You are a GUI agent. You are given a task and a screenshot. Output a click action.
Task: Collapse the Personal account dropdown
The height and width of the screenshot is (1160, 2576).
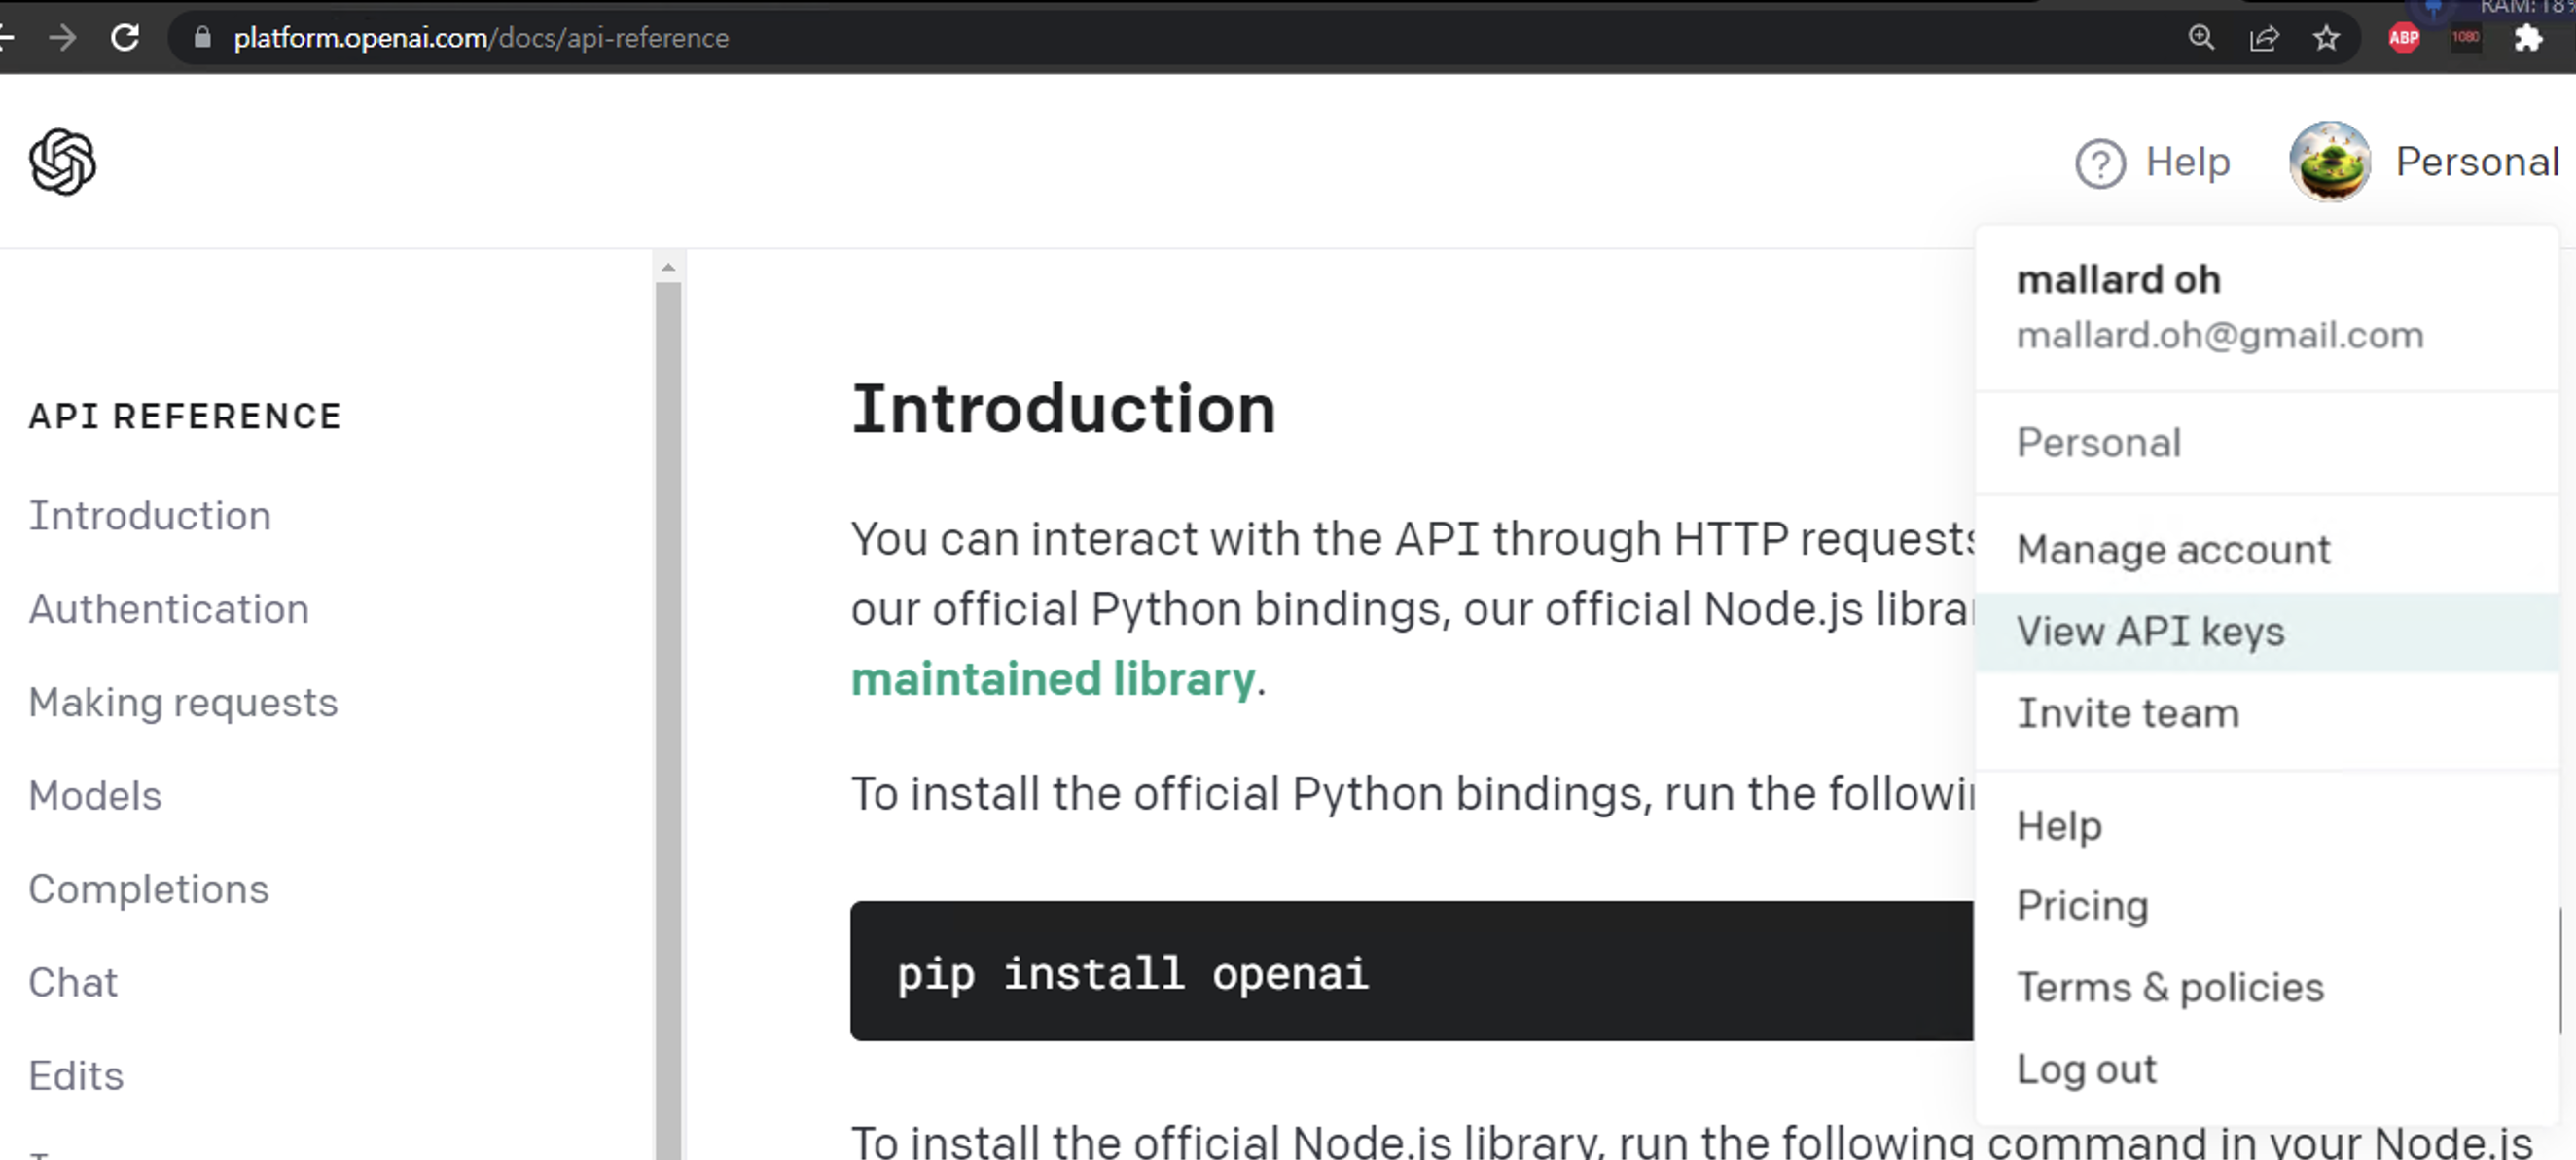tap(2476, 162)
